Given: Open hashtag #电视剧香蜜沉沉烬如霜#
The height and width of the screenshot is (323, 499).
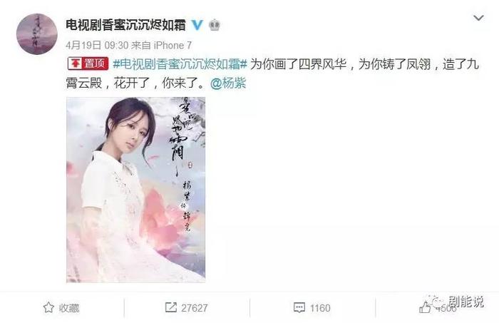Looking at the screenshot, I should coord(180,64).
